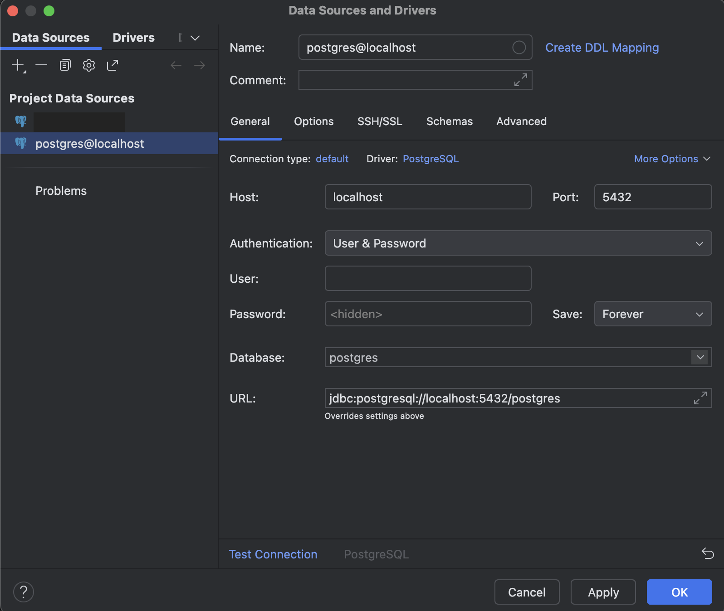Remove the selected data source with minus icon
The image size is (724, 611).
tap(41, 65)
